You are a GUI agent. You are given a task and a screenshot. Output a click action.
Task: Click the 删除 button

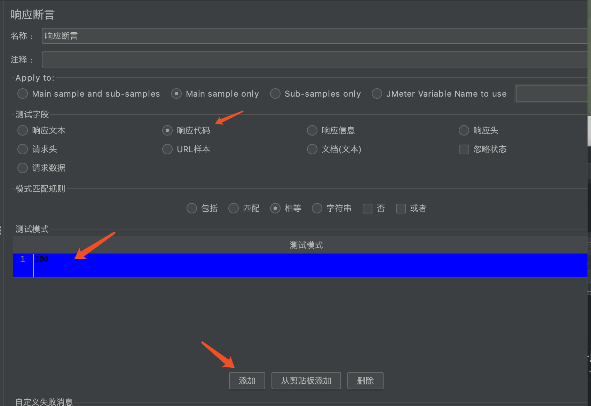pos(365,381)
